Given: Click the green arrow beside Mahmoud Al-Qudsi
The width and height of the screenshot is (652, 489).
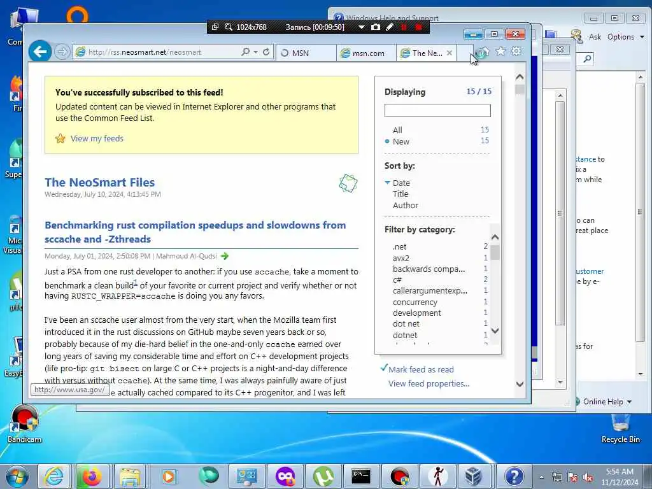Looking at the screenshot, I should point(225,256).
